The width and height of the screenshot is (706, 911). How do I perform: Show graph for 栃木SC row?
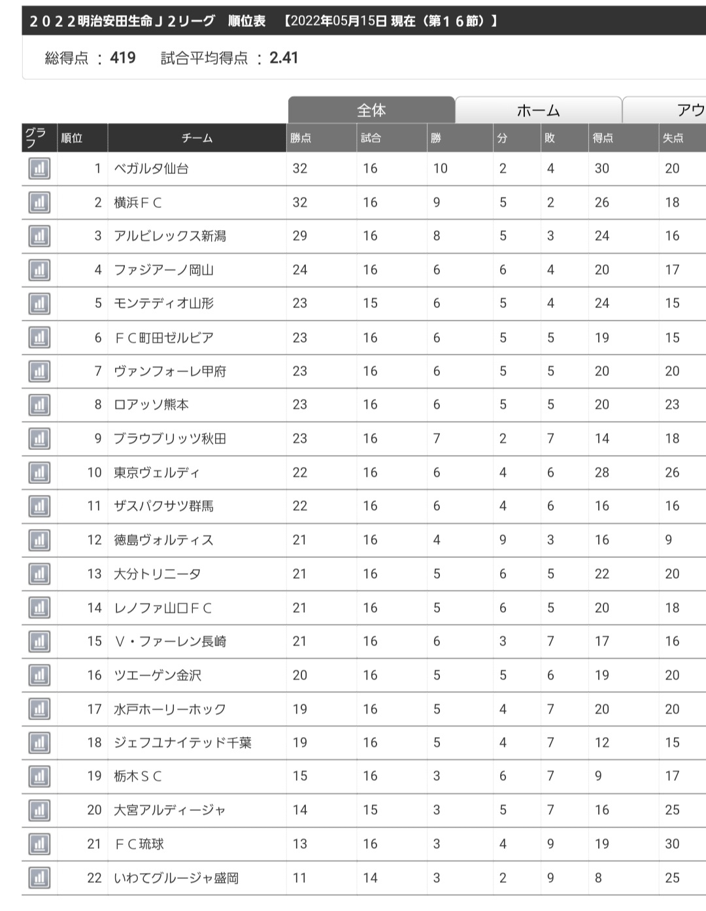(39, 776)
